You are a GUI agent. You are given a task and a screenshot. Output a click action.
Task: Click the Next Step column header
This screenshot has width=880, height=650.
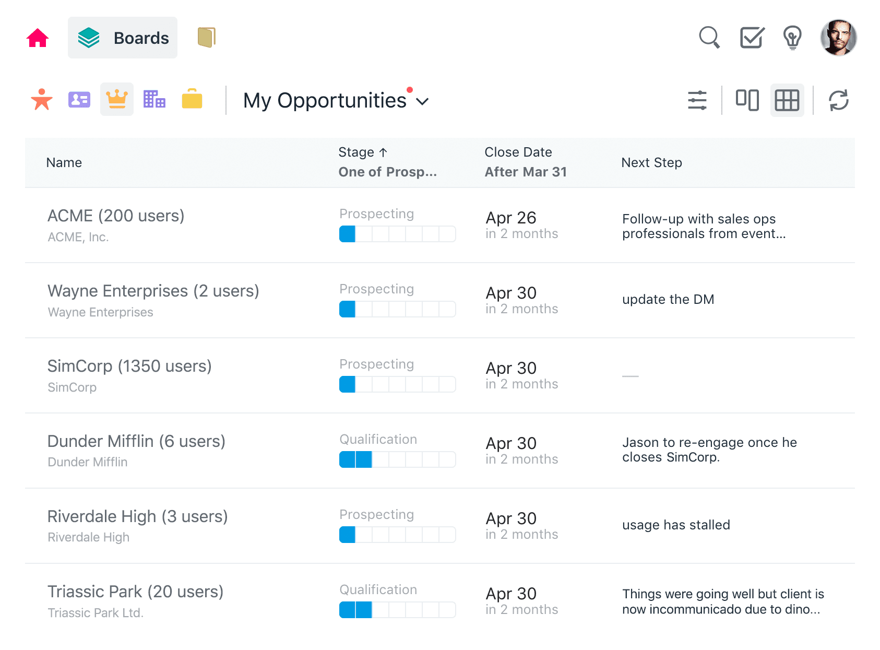(651, 162)
